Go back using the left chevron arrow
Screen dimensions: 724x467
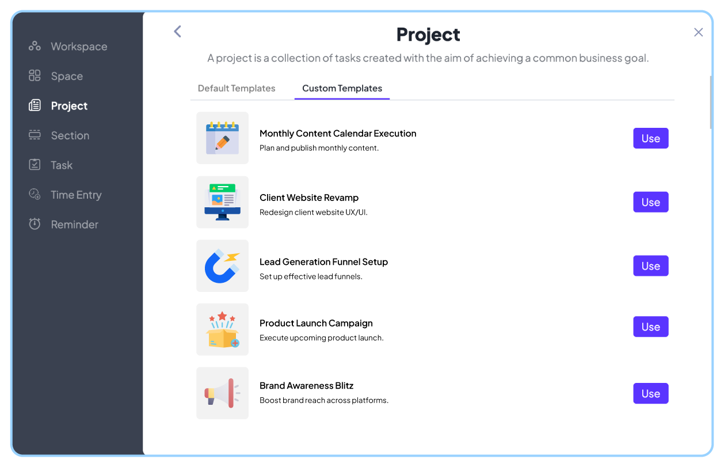177,32
